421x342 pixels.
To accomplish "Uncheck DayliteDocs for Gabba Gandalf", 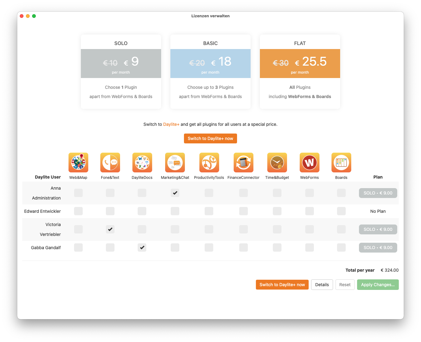I will [x=142, y=248].
